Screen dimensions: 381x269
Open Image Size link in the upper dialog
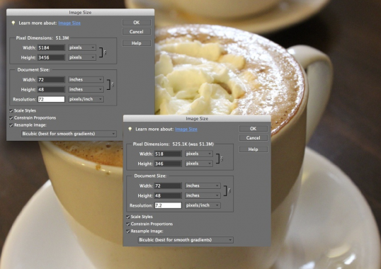point(69,23)
